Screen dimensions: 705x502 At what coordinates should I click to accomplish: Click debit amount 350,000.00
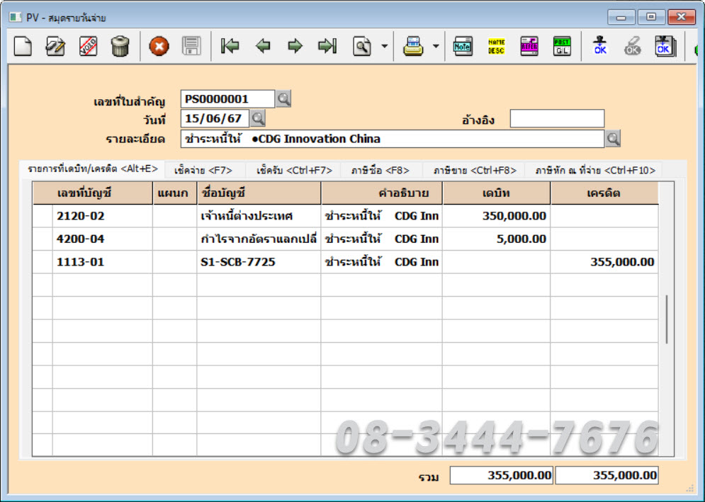[497, 216]
